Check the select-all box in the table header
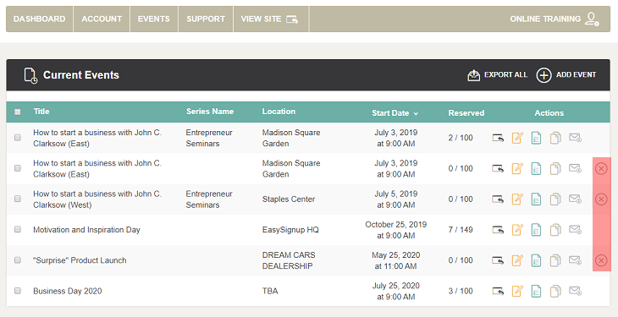Screen dimensions: 618x317 tap(17, 112)
